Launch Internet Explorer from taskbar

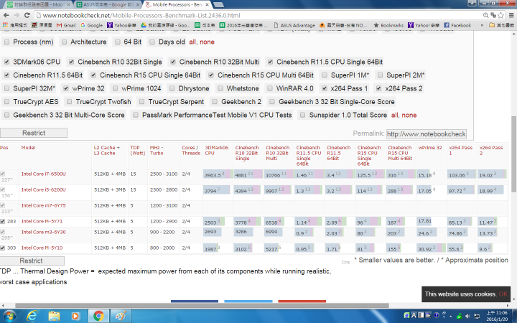(x=32, y=316)
